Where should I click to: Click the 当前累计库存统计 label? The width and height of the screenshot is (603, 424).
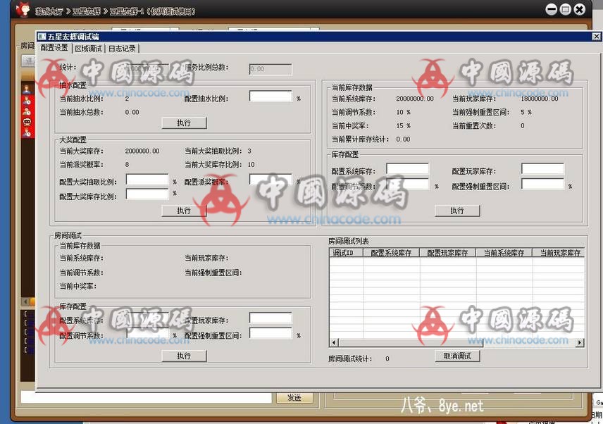(361, 139)
